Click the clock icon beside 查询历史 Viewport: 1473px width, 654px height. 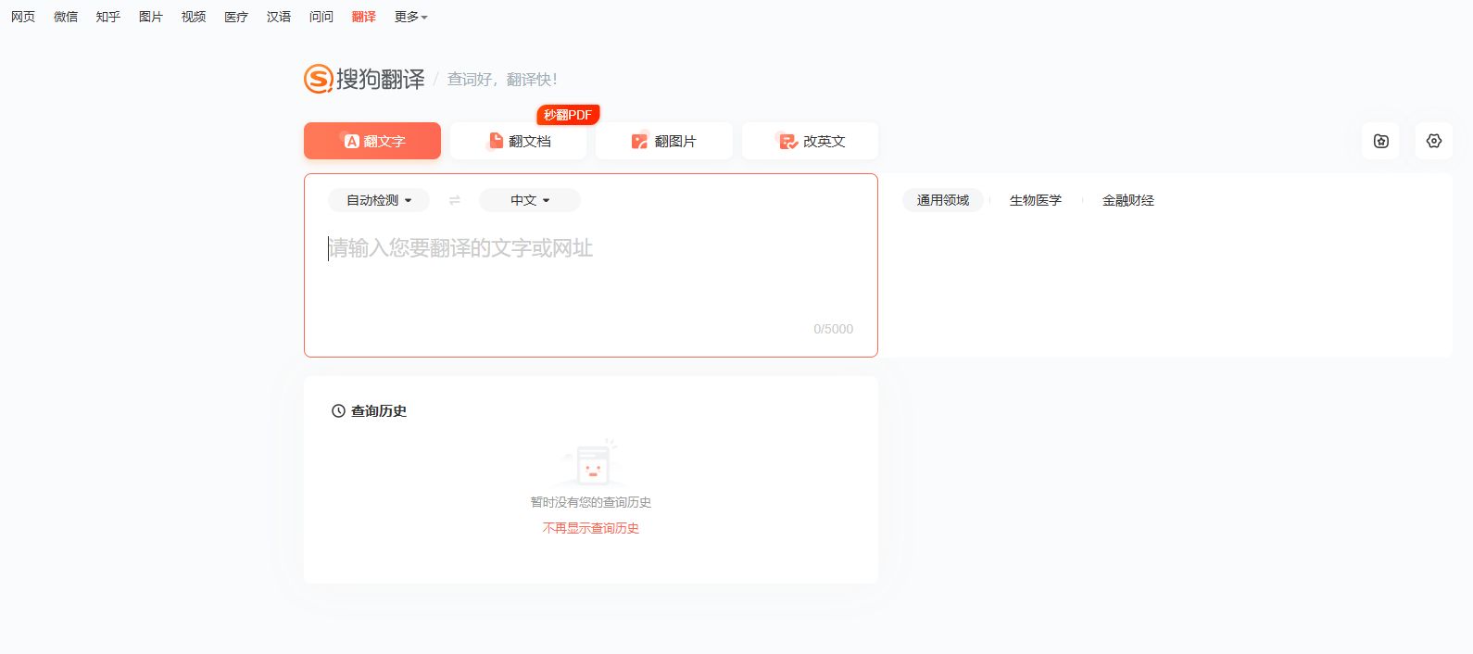338,410
